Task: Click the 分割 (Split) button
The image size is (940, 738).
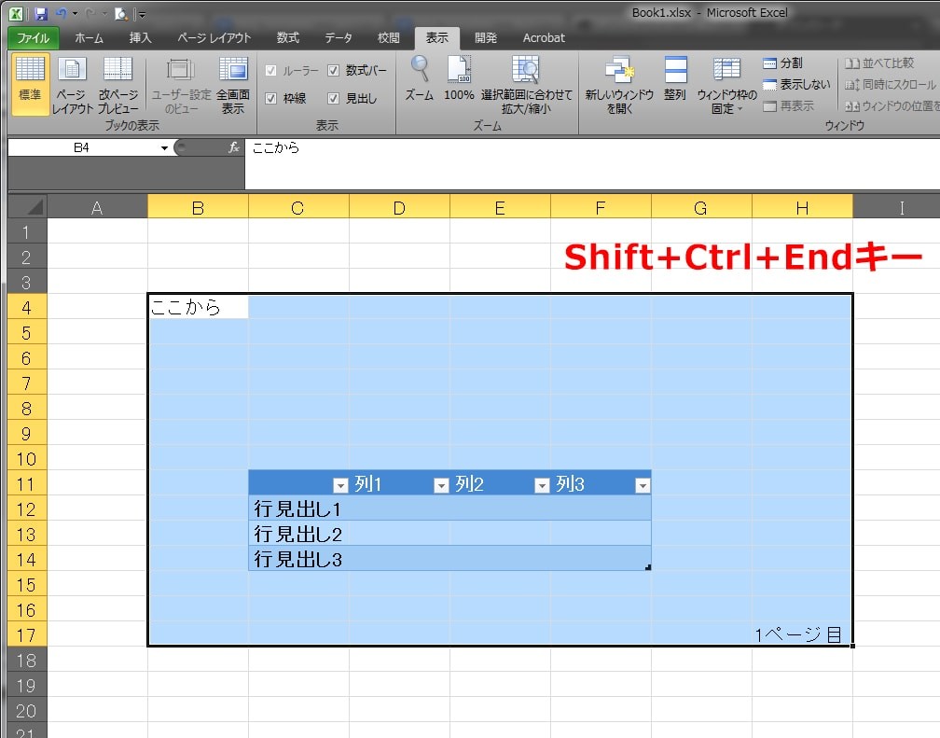Action: 784,63
